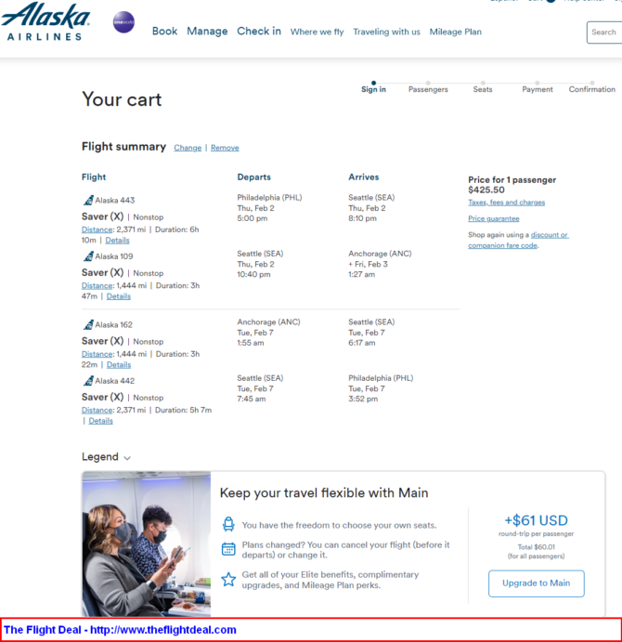
Task: Expand the Legend chevron
Action: click(x=127, y=458)
